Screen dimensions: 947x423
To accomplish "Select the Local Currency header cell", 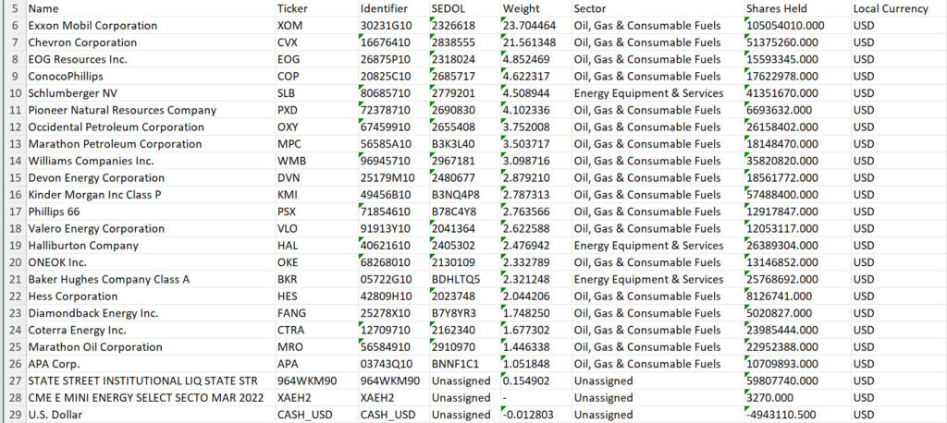I will point(899,9).
